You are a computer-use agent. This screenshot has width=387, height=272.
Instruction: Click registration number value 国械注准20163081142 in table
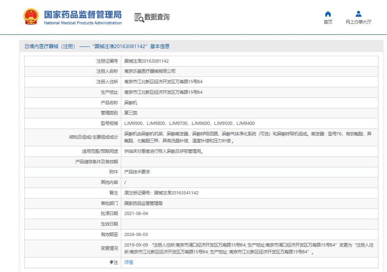(x=146, y=61)
